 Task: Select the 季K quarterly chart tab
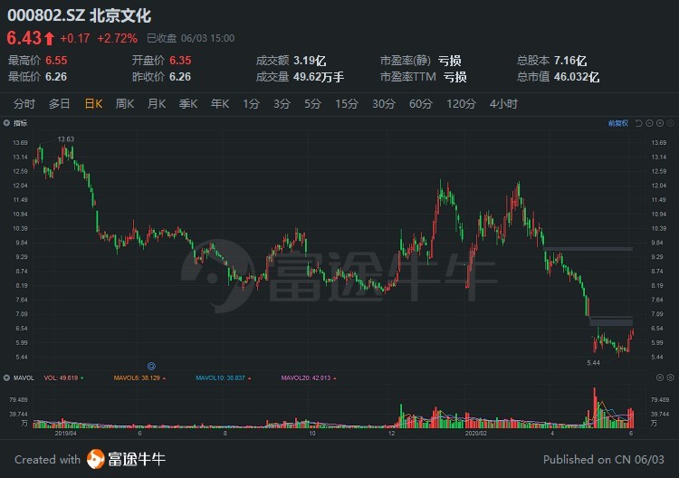pos(188,104)
